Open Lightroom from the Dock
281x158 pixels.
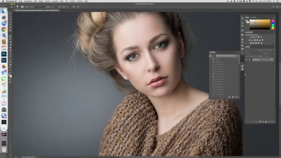pos(4,60)
